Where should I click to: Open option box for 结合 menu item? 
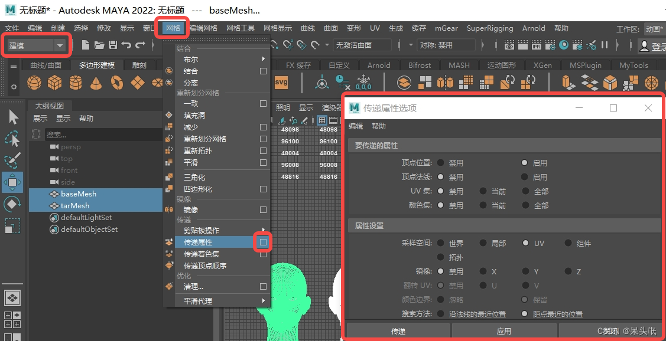pyautogui.click(x=264, y=71)
